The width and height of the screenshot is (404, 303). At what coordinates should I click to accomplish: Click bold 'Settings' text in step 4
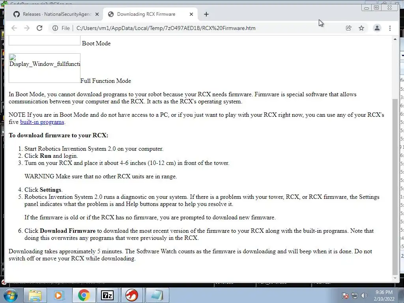tap(50, 190)
